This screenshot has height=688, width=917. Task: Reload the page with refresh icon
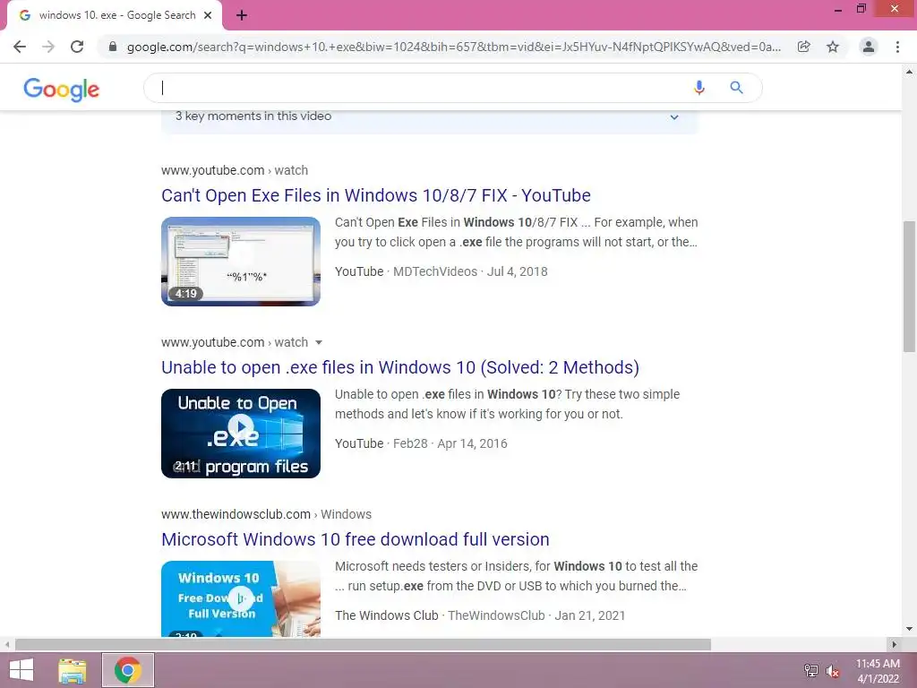(77, 47)
